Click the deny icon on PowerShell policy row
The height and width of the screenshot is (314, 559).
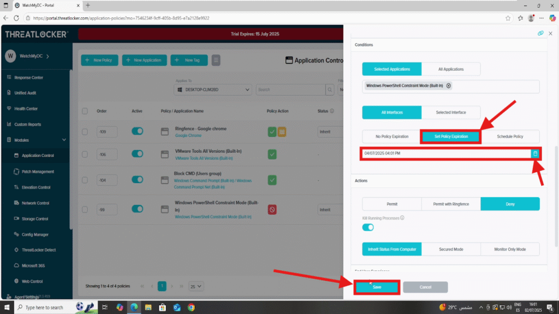tap(272, 210)
